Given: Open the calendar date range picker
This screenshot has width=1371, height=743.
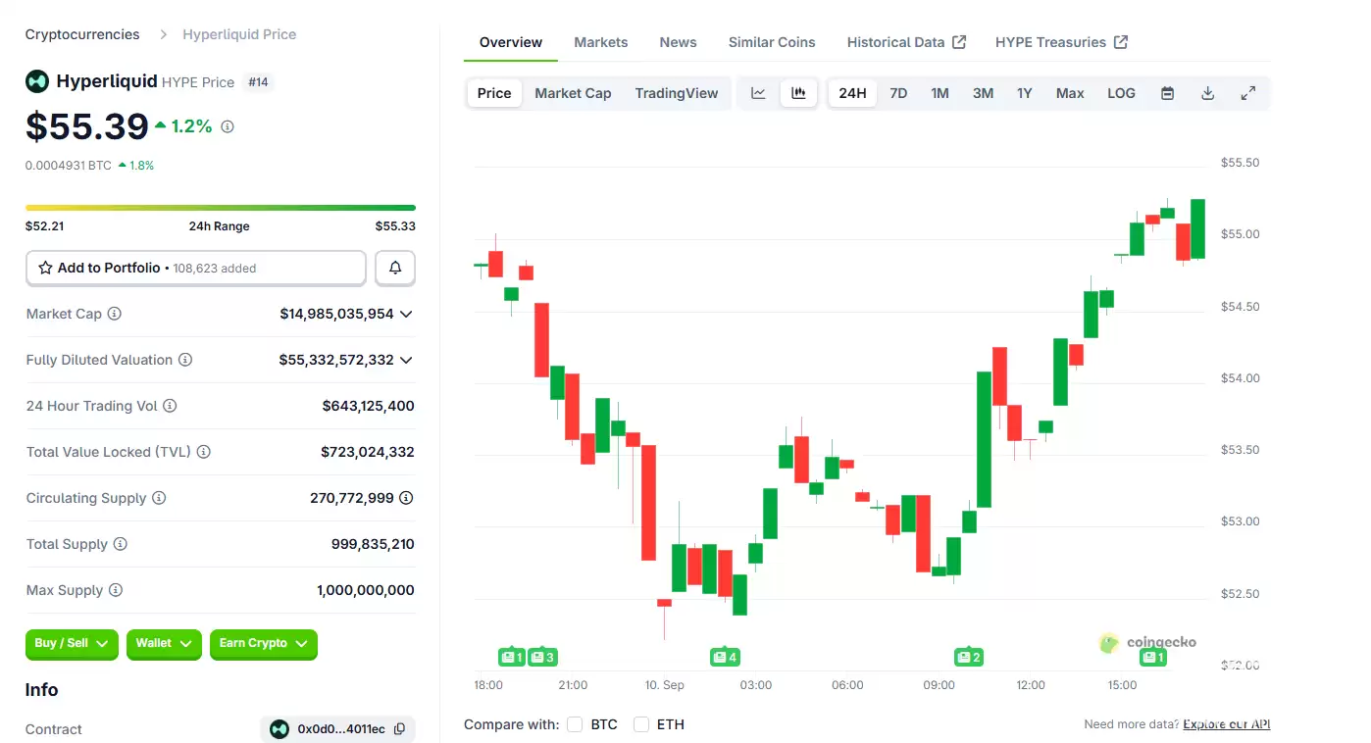Looking at the screenshot, I should 1167,93.
